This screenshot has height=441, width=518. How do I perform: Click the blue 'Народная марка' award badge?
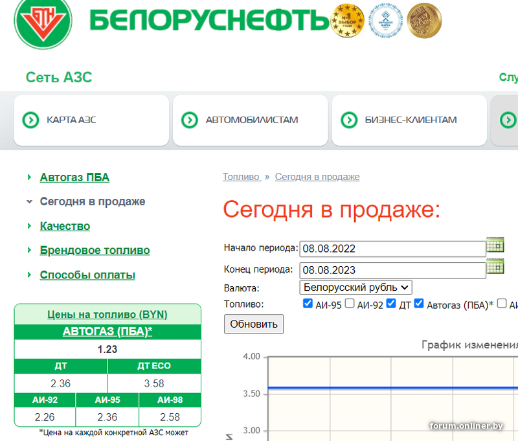[385, 21]
